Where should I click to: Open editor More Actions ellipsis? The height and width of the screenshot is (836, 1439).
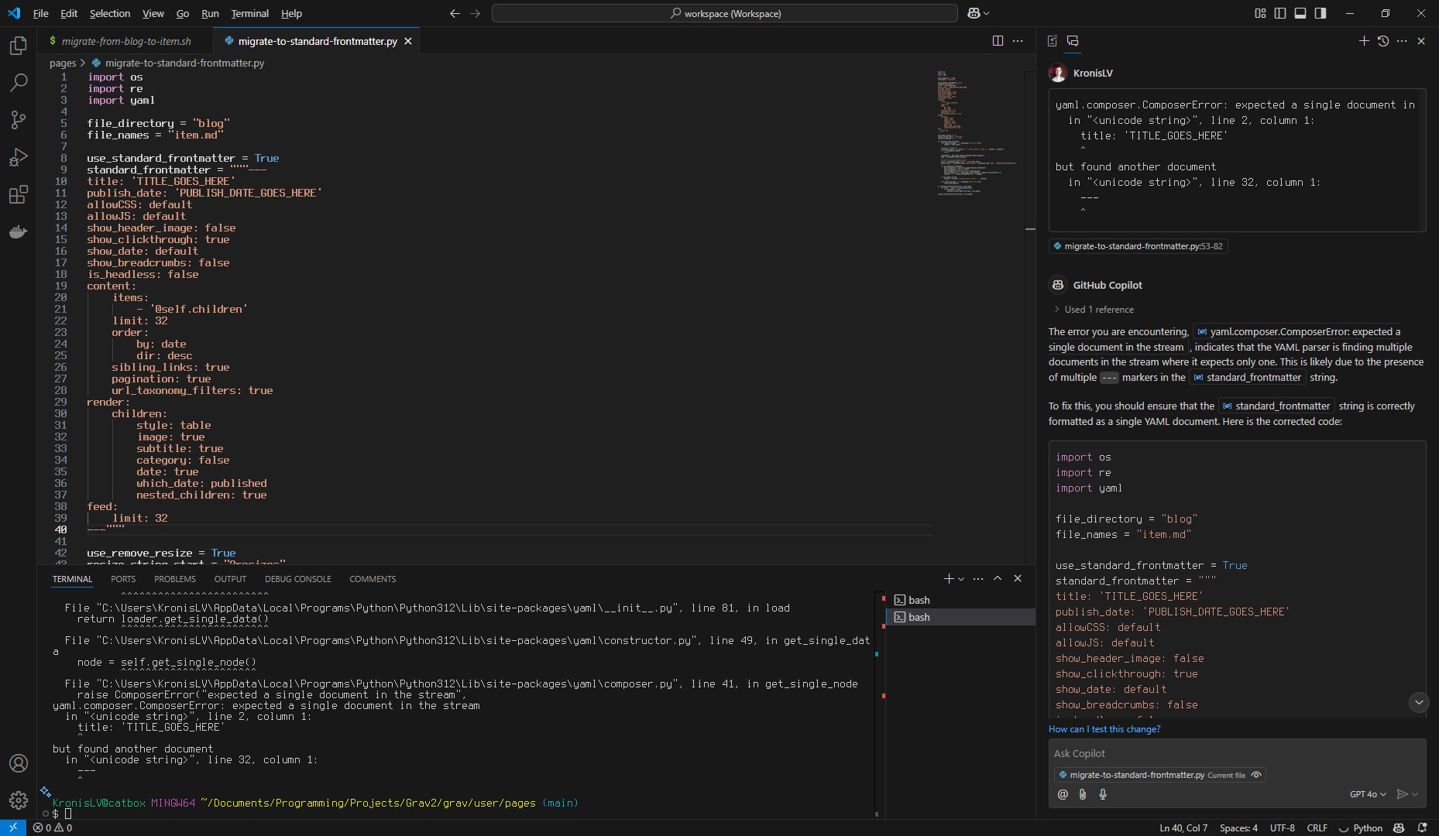[x=1018, y=41]
